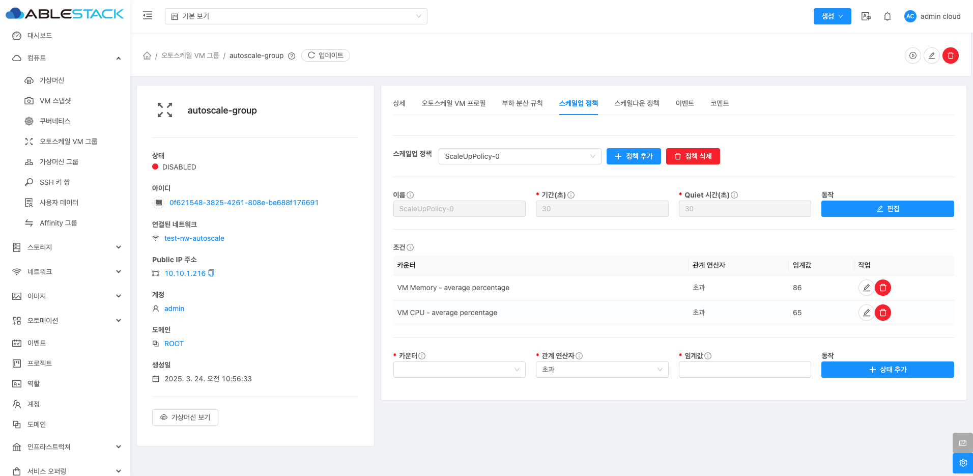Open the 카운터 counter dropdown
Viewport: 973px width, 476px height.
459,370
